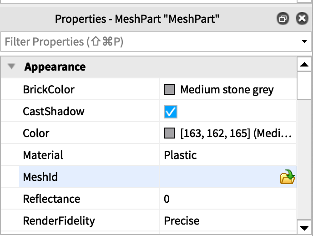The width and height of the screenshot is (313, 236).
Task: Click the Medium stone grey BrickColor text
Action: click(x=227, y=90)
